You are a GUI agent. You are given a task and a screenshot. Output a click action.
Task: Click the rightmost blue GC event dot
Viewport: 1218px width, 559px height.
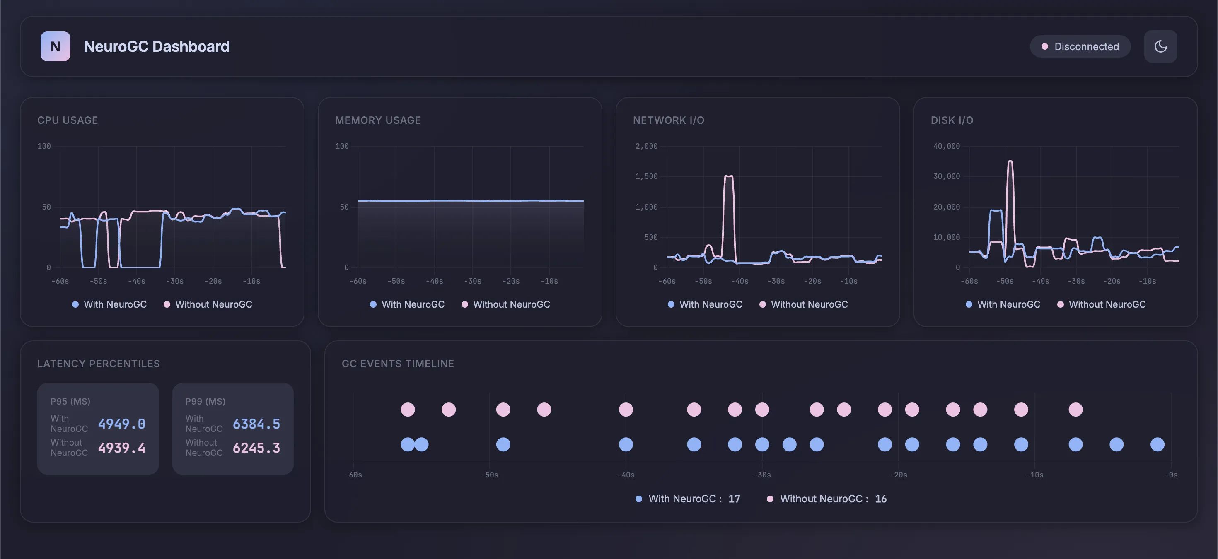[1157, 444]
